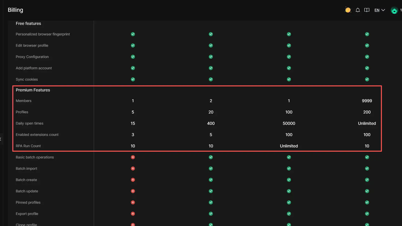Click the red X beside Batch import
The height and width of the screenshot is (226, 402).
coord(133,168)
